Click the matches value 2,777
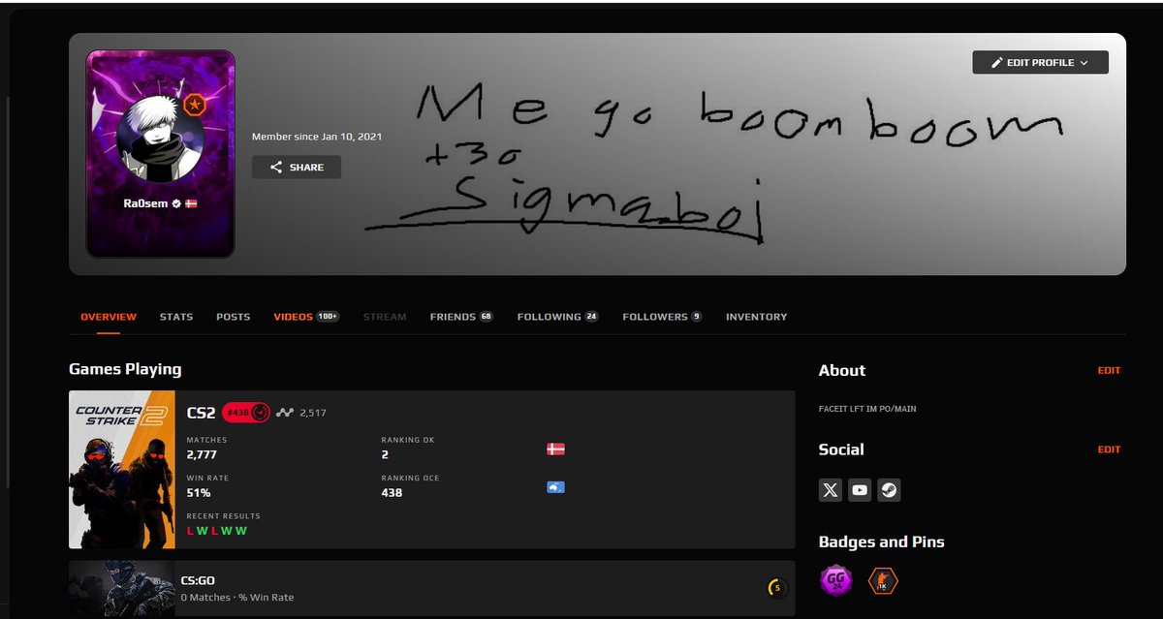The height and width of the screenshot is (619, 1163). [x=203, y=454]
